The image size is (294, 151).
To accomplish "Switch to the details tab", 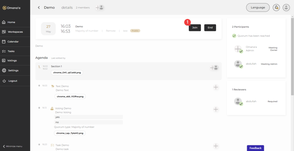I will 67,7.
